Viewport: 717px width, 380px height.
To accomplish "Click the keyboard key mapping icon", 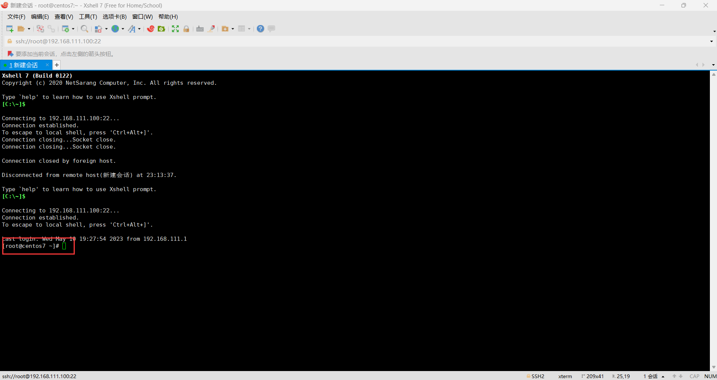I will (x=200, y=29).
